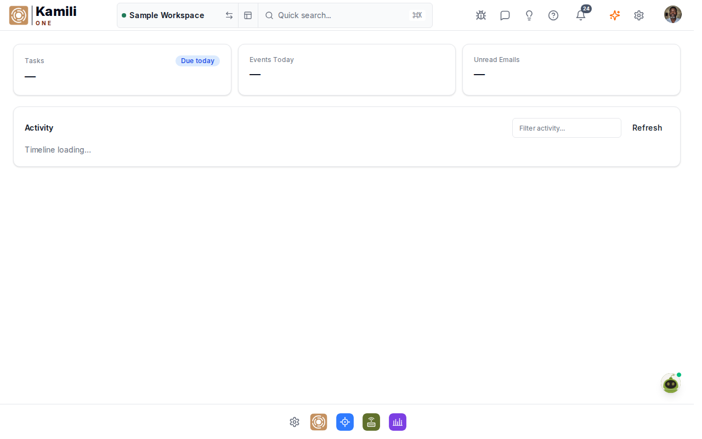
Task: Click the dock settings gear icon
Action: (295, 422)
